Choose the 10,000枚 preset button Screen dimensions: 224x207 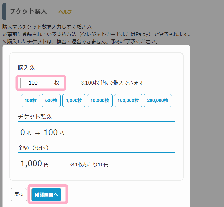[x=100, y=101]
